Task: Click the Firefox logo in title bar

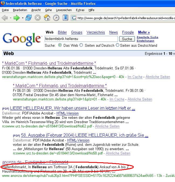Action: click(x=2, y=3)
